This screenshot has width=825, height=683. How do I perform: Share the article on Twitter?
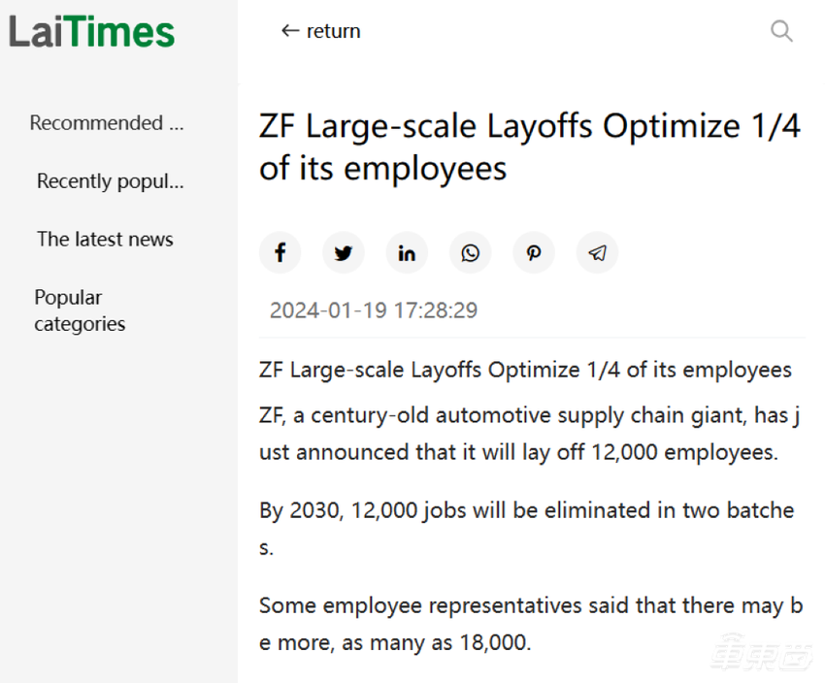[343, 253]
